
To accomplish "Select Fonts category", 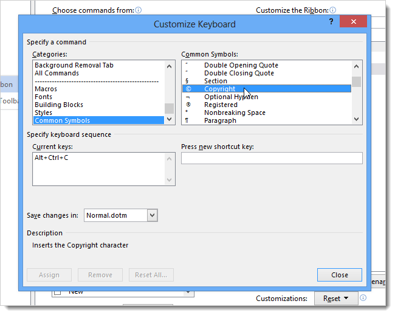I will [x=98, y=97].
